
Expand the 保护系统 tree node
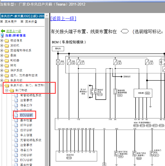point(2,70)
